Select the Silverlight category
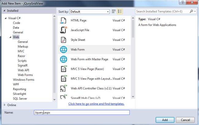This screenshot has width=199, height=125. coord(19,94)
